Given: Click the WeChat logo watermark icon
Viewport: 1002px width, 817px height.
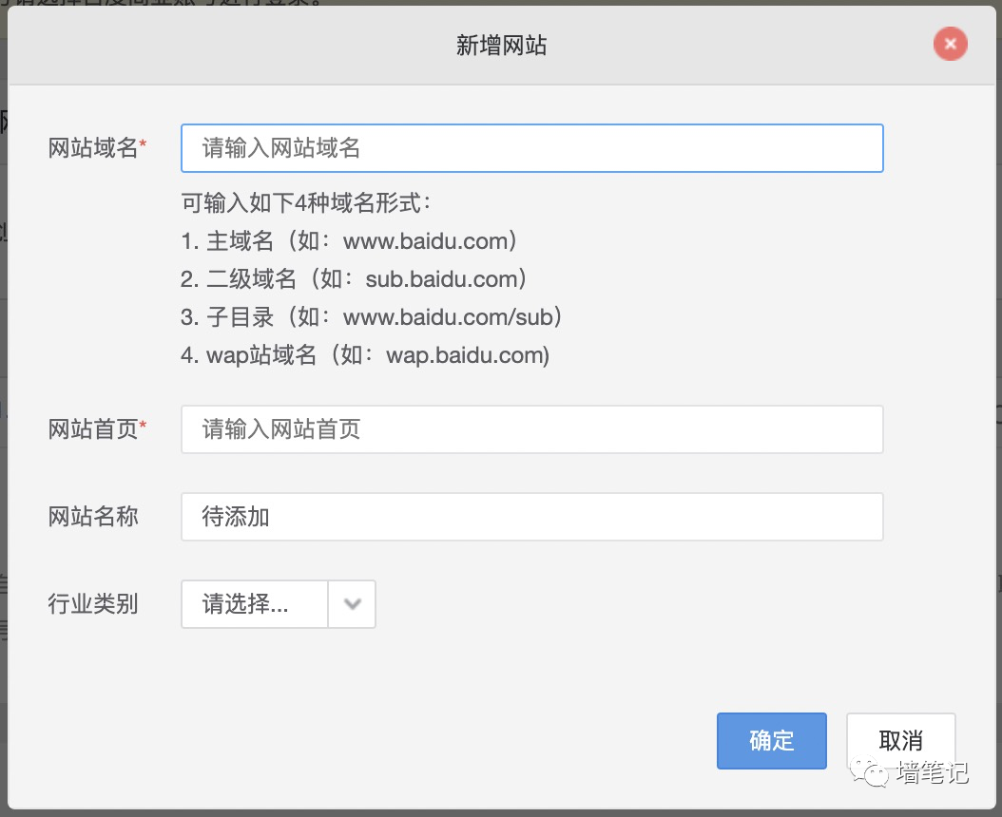Looking at the screenshot, I should pyautogui.click(x=872, y=773).
